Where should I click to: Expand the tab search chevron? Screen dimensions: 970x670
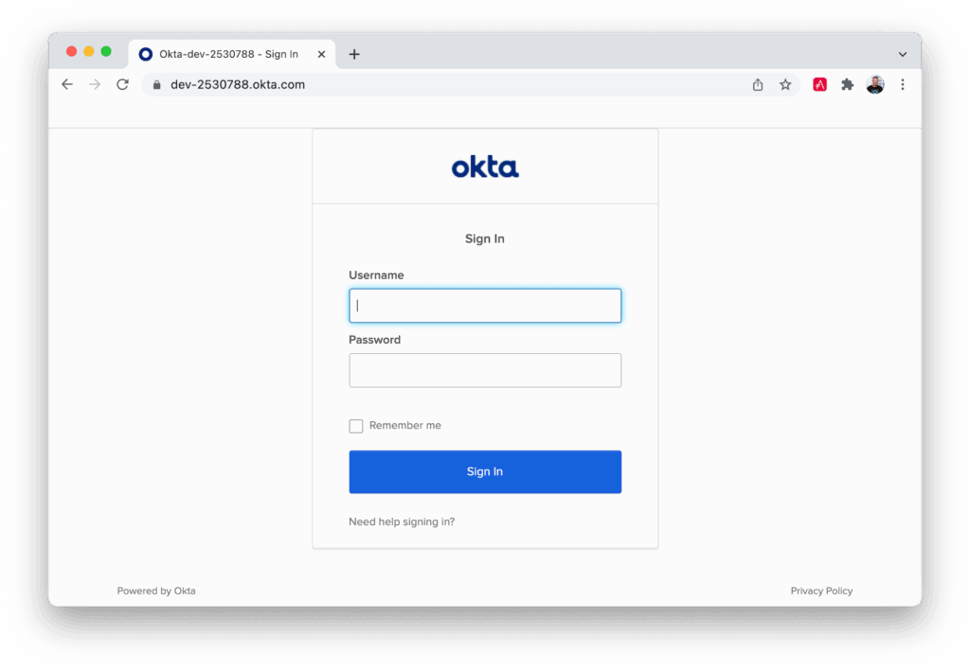click(x=903, y=54)
